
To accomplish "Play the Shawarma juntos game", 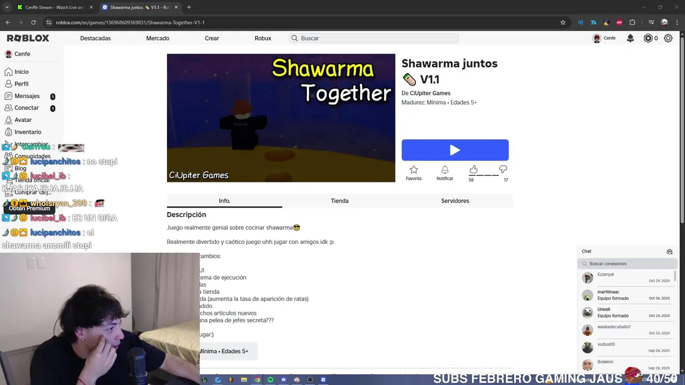I will 455,150.
